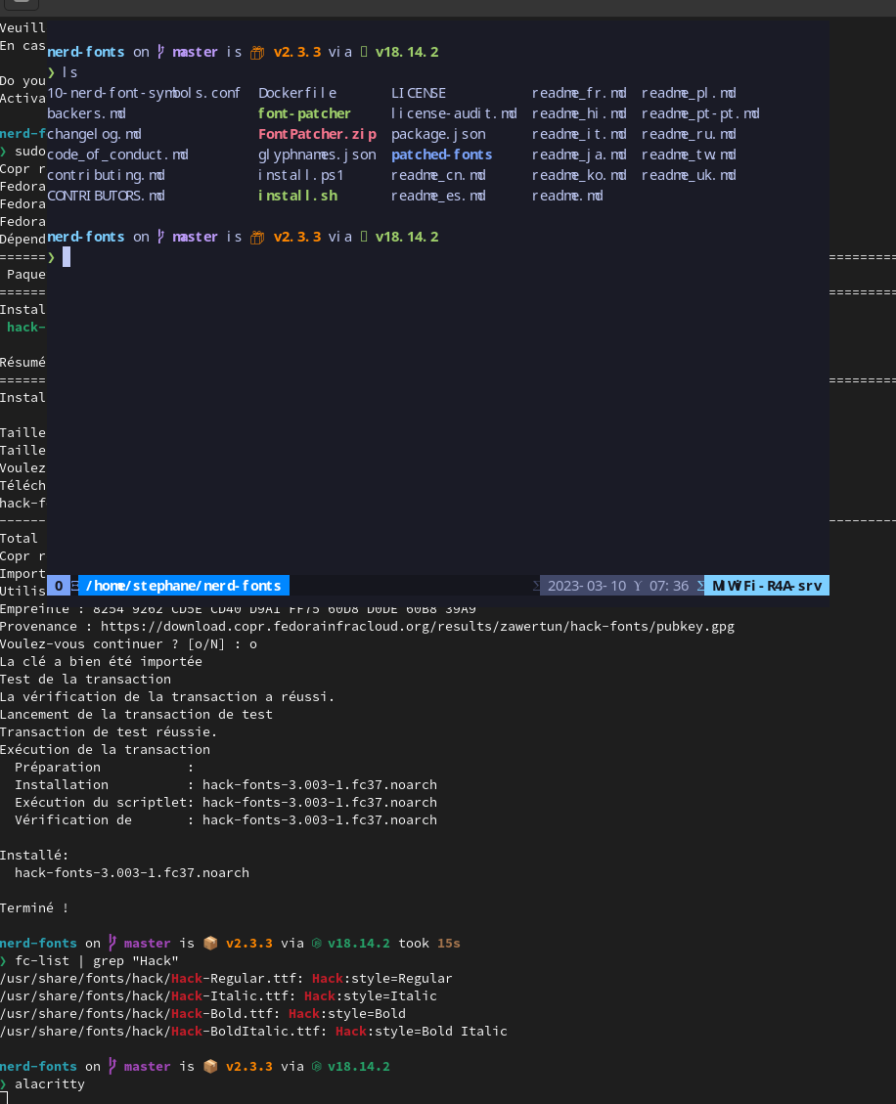Image resolution: width=896 pixels, height=1104 pixels.
Task: Click the '15s' duration in the back terminal prompt
Action: 449,944
